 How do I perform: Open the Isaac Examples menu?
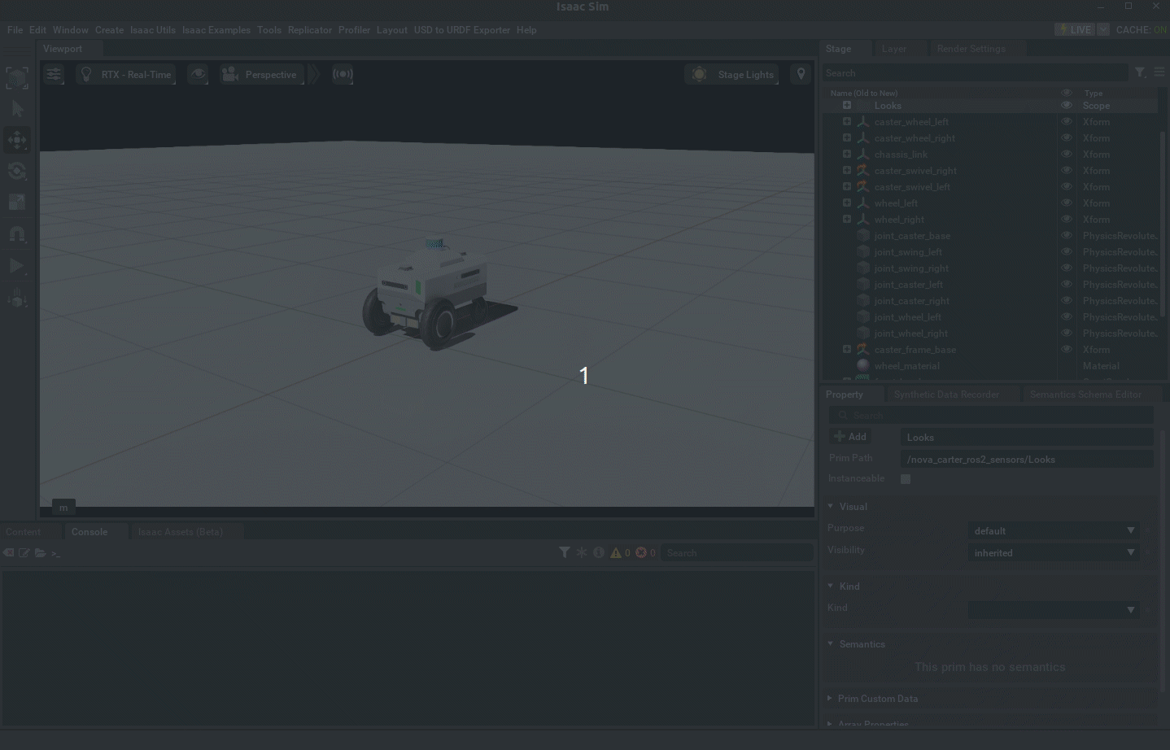[x=216, y=30]
